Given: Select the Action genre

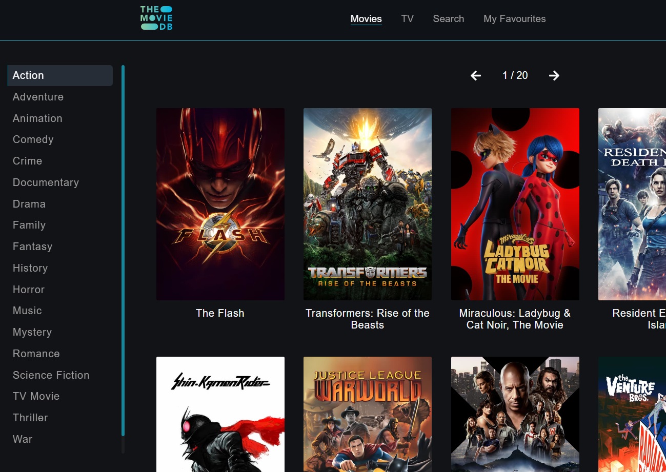Looking at the screenshot, I should click(60, 75).
